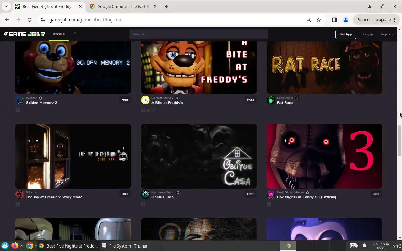The image size is (402, 251).
Task: Open the STORE tab
Action: 59,34
